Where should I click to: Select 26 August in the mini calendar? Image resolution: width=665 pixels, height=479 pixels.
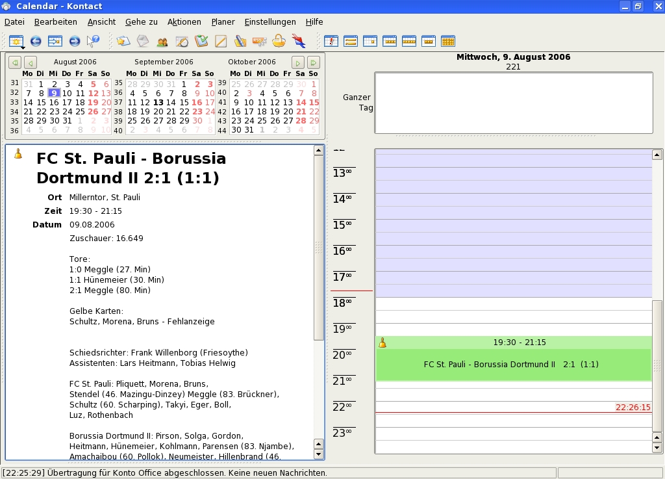tap(93, 112)
